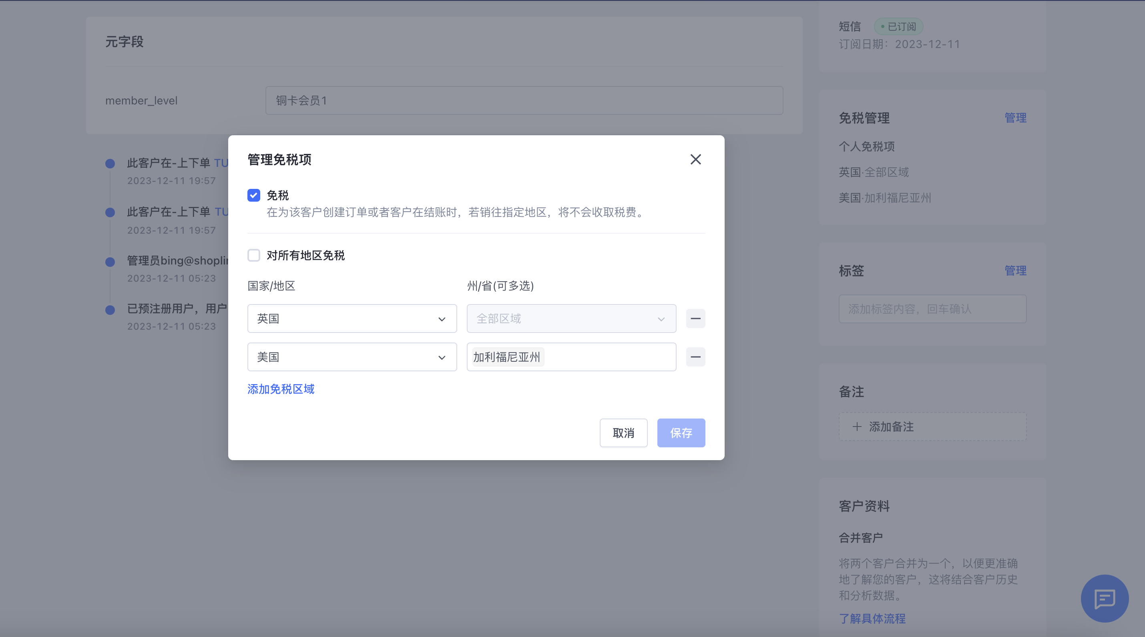Open the 全部区域 state dropdown
This screenshot has height=637, width=1145.
tap(572, 318)
